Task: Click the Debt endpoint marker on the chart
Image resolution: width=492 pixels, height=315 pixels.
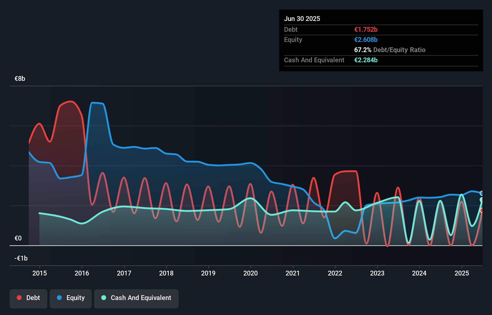Action: pyautogui.click(x=482, y=210)
